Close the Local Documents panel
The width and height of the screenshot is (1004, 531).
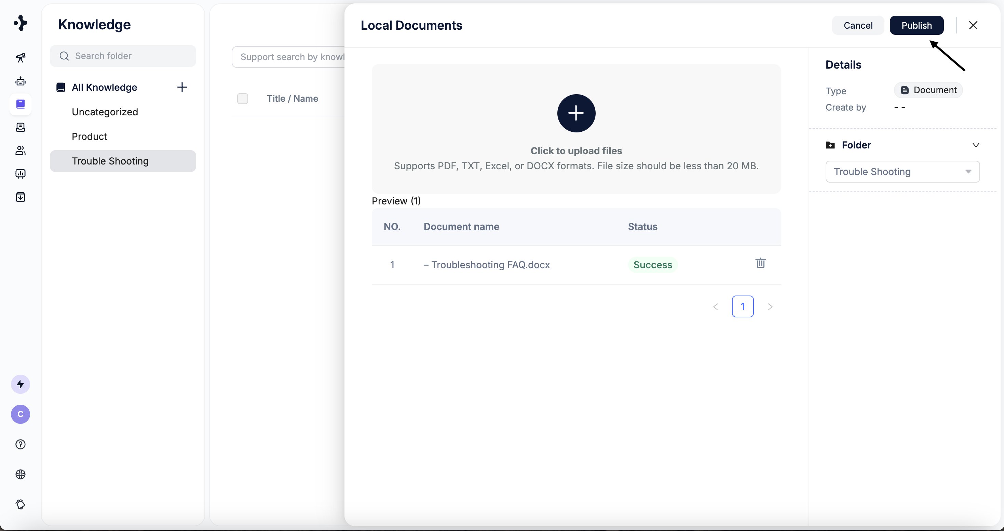tap(973, 25)
